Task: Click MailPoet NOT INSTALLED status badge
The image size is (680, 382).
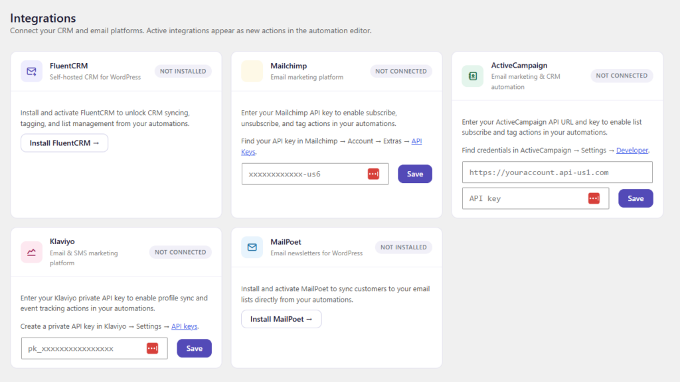Action: coord(404,247)
